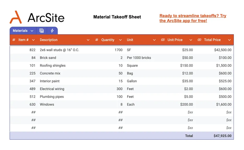Select the Gallon unit cell
The width and height of the screenshot is (244, 150).
coord(132,81)
